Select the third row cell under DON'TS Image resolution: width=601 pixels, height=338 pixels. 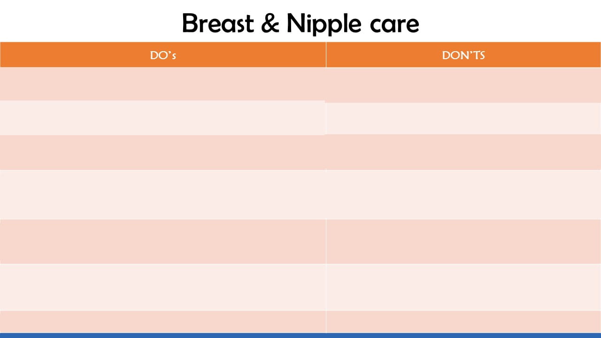463,152
